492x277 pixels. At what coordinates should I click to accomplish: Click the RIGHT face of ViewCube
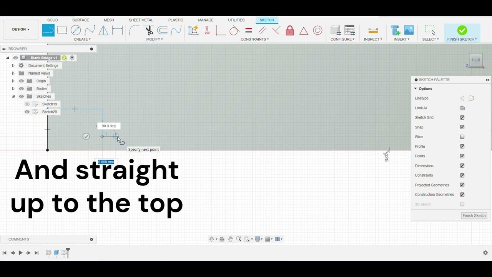coord(476,60)
